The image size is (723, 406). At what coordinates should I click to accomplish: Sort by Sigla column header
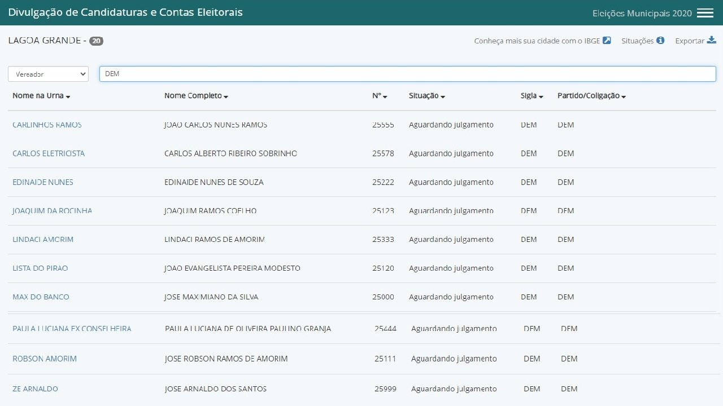(532, 96)
